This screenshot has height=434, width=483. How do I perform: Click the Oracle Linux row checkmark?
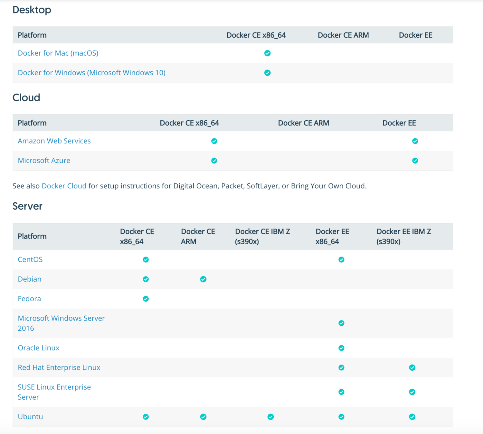tap(341, 348)
